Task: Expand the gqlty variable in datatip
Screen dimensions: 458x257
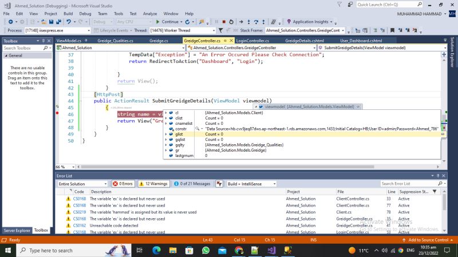Action: (166, 145)
